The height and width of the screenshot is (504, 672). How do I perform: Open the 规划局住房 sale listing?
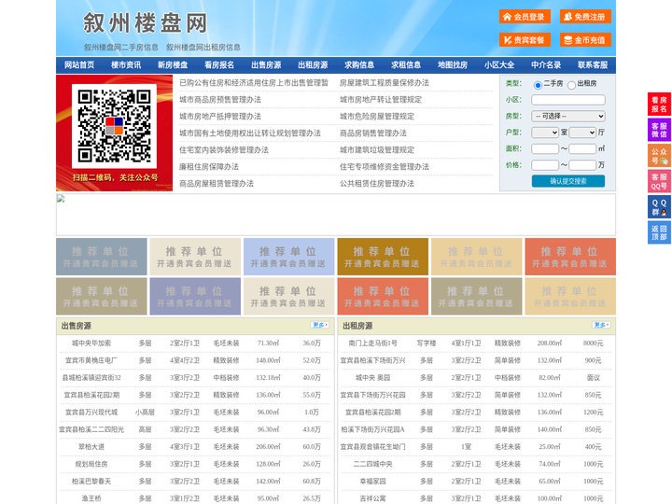(91, 464)
